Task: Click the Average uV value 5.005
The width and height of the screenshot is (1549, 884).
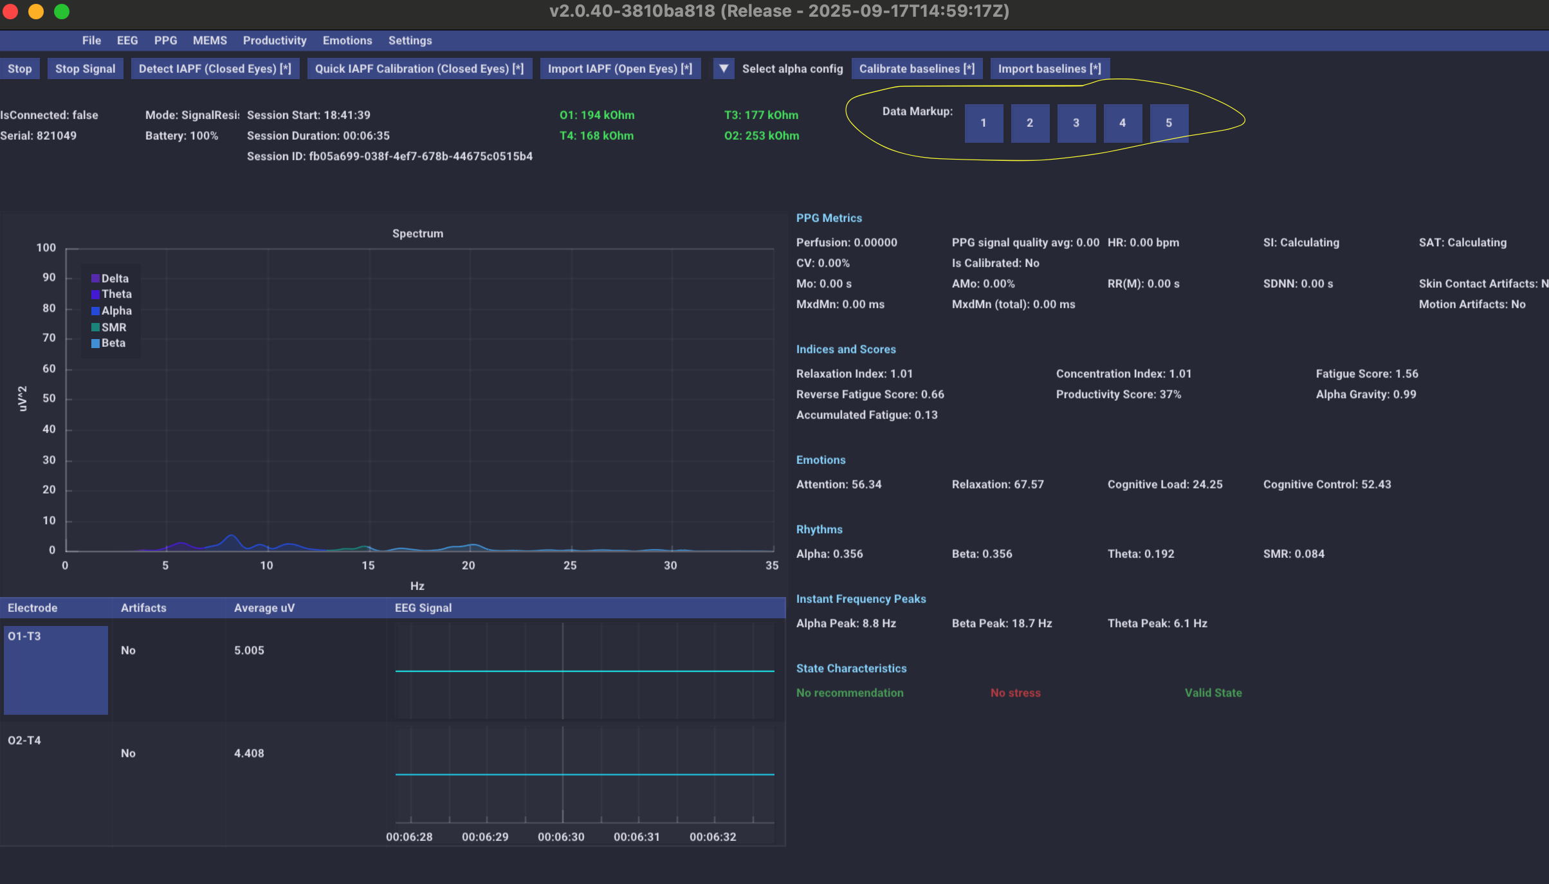Action: tap(249, 650)
